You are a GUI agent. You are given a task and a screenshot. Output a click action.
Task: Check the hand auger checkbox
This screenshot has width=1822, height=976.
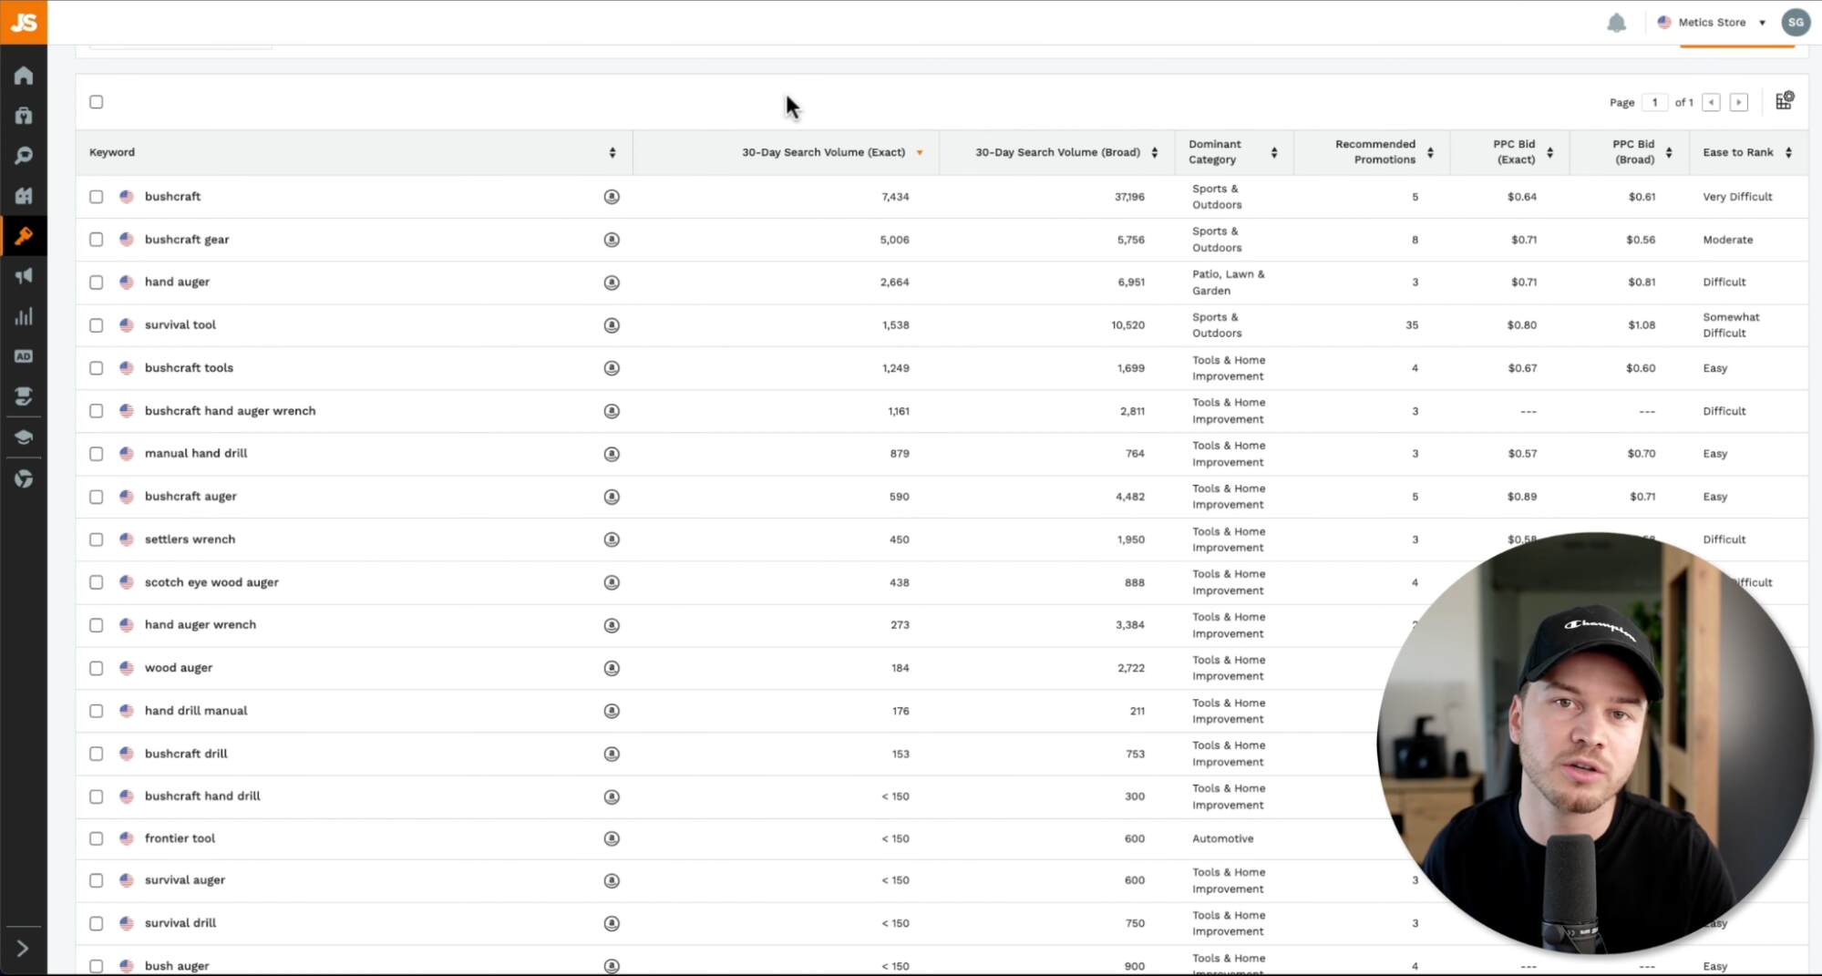tap(97, 283)
